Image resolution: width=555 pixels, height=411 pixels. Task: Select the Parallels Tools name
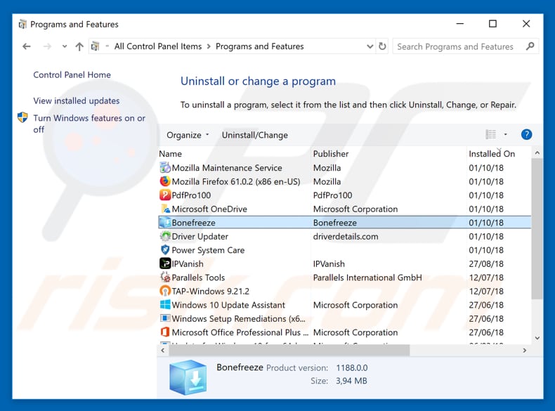click(198, 278)
